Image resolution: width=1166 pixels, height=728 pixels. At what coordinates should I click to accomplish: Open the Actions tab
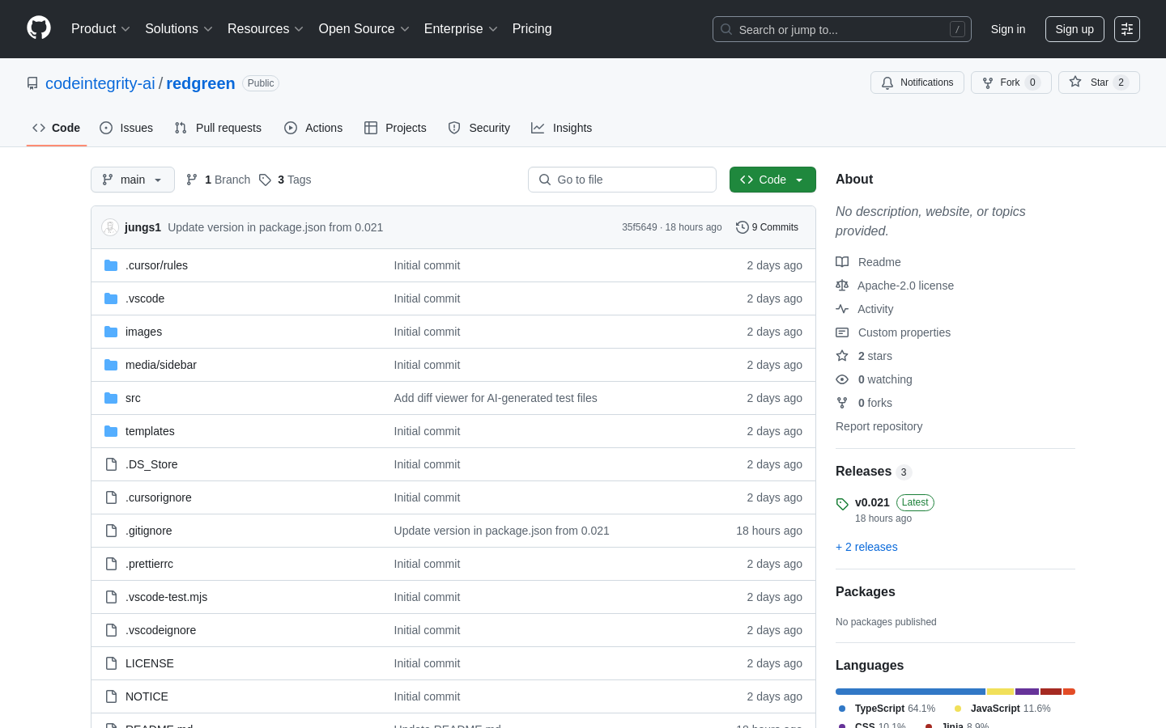click(313, 128)
